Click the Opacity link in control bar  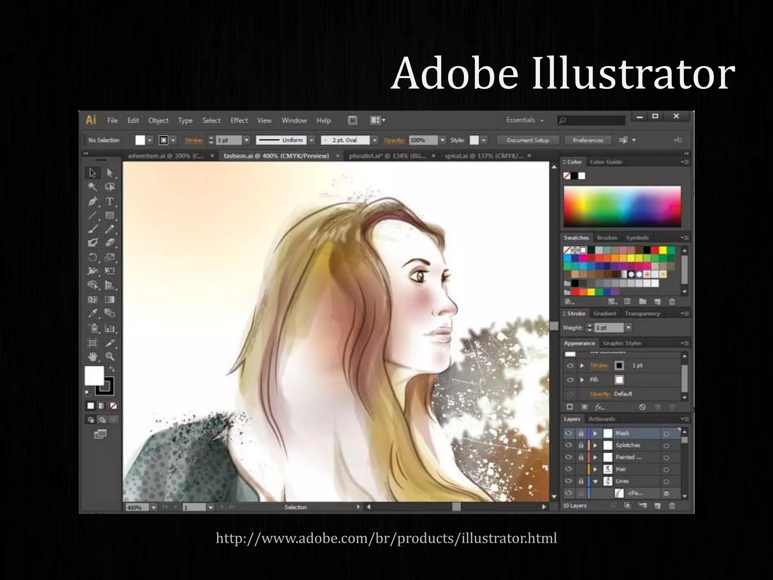[x=394, y=140]
